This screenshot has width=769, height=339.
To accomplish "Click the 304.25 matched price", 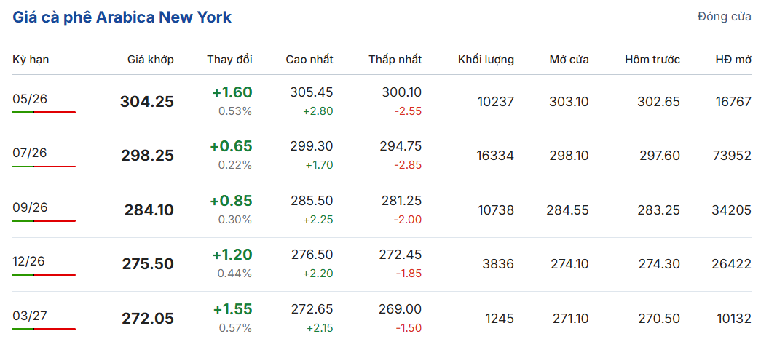I will pyautogui.click(x=147, y=102).
